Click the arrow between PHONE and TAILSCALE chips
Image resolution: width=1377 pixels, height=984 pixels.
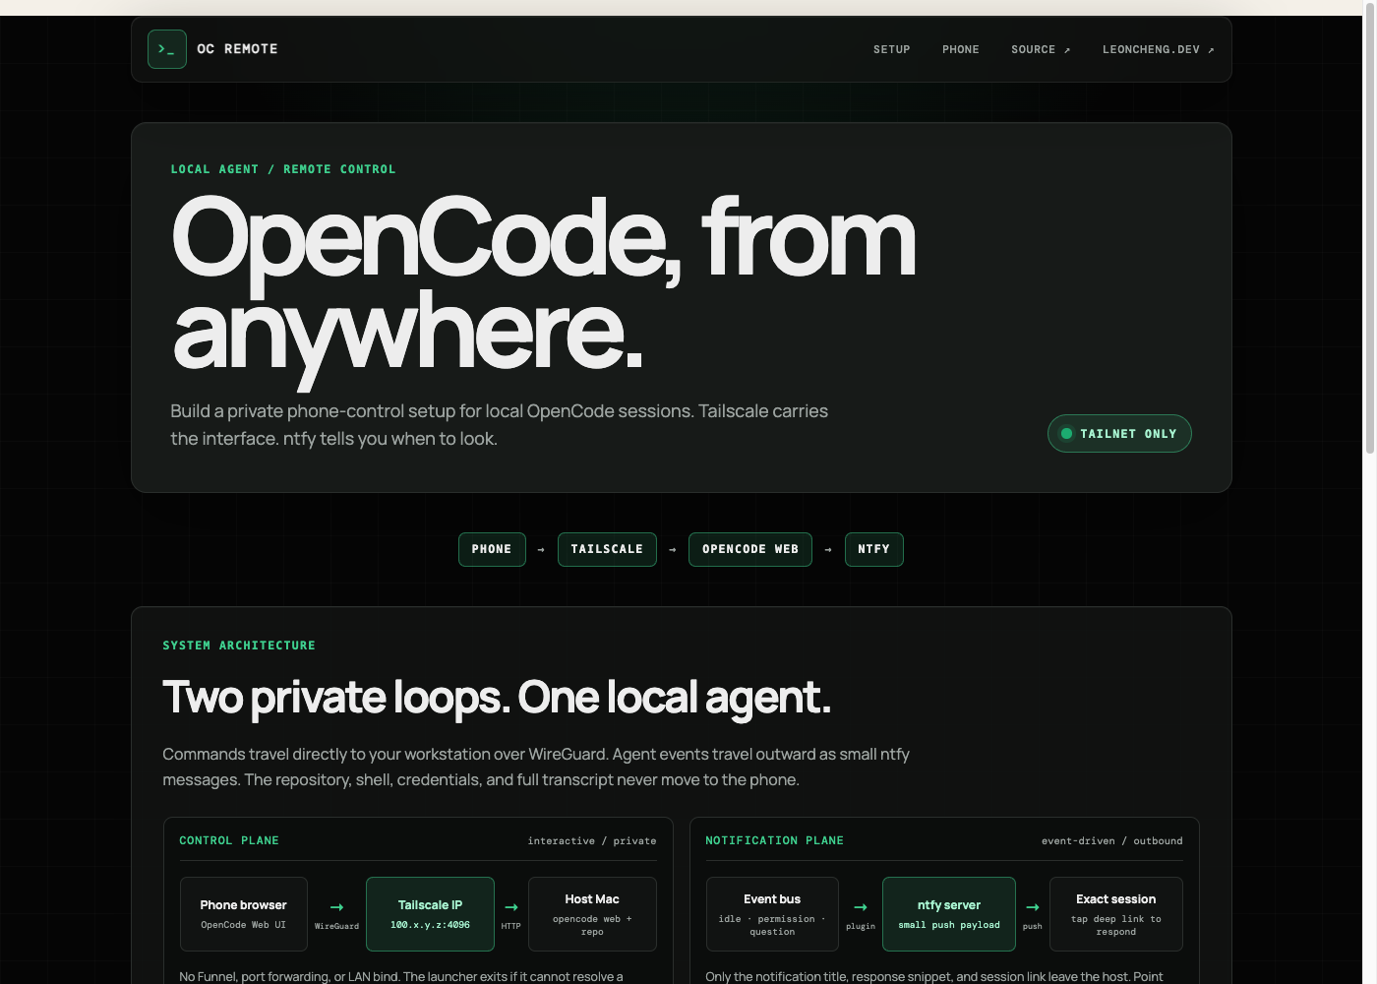click(x=541, y=550)
